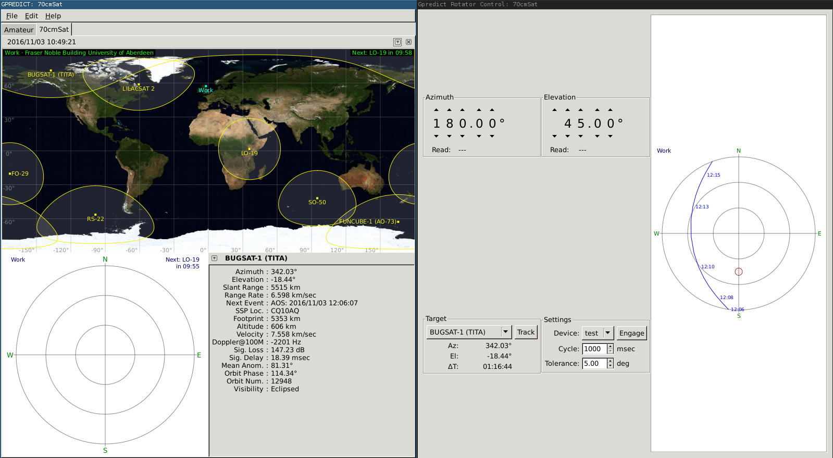Select the SO-50 satellite on the map
The image size is (833, 458).
click(317, 199)
